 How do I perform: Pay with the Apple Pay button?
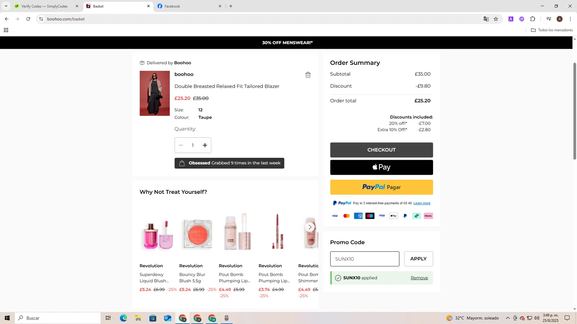(x=381, y=167)
